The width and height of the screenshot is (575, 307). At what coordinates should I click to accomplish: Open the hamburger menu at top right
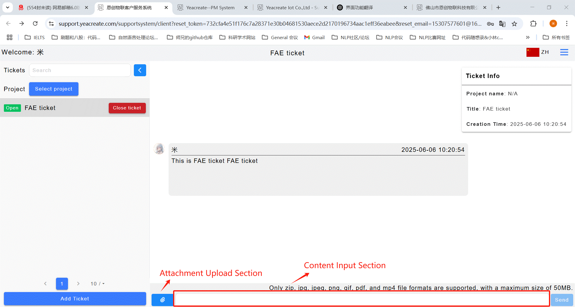564,52
